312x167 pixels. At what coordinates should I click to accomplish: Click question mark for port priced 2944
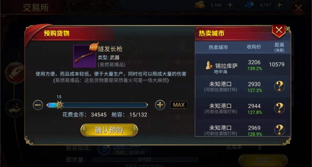[x=279, y=108]
